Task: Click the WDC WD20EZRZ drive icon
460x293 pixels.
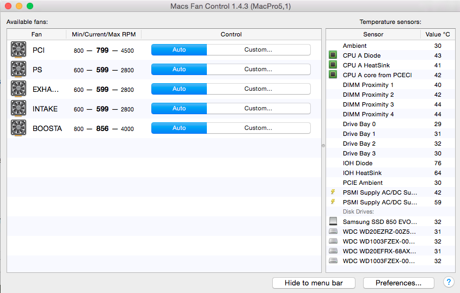Action: (x=333, y=231)
